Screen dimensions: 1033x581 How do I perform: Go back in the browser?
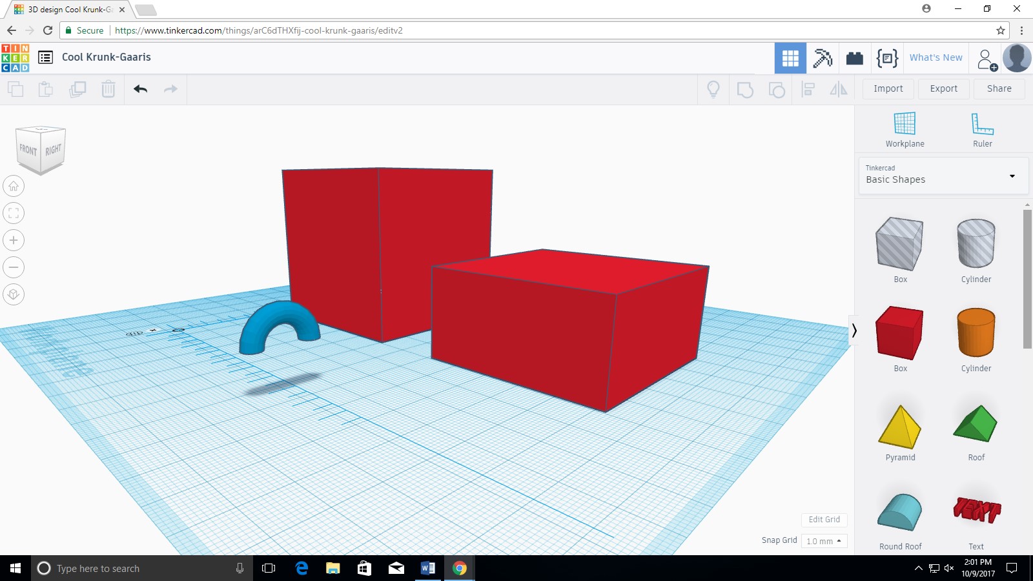coord(12,30)
